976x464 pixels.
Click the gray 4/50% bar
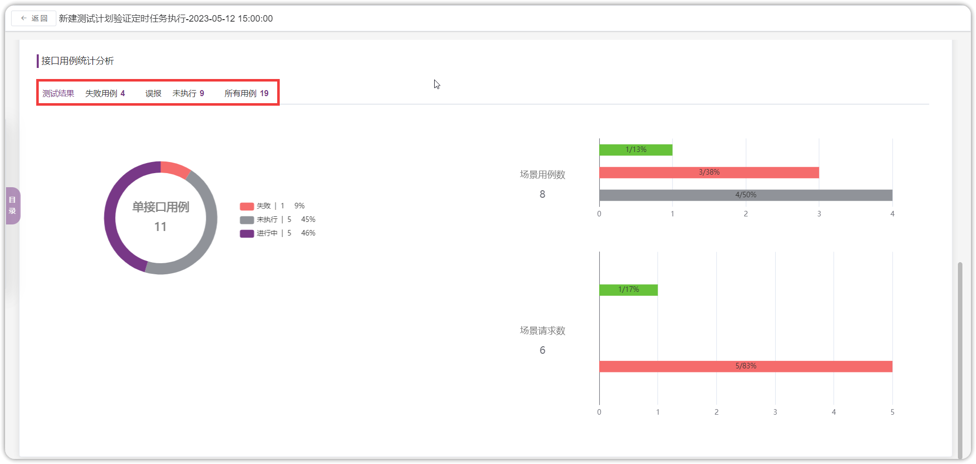746,195
